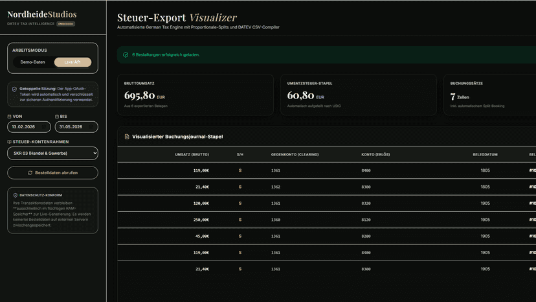Click Bestelldaten abrufen button
536x302 pixels.
[52, 173]
